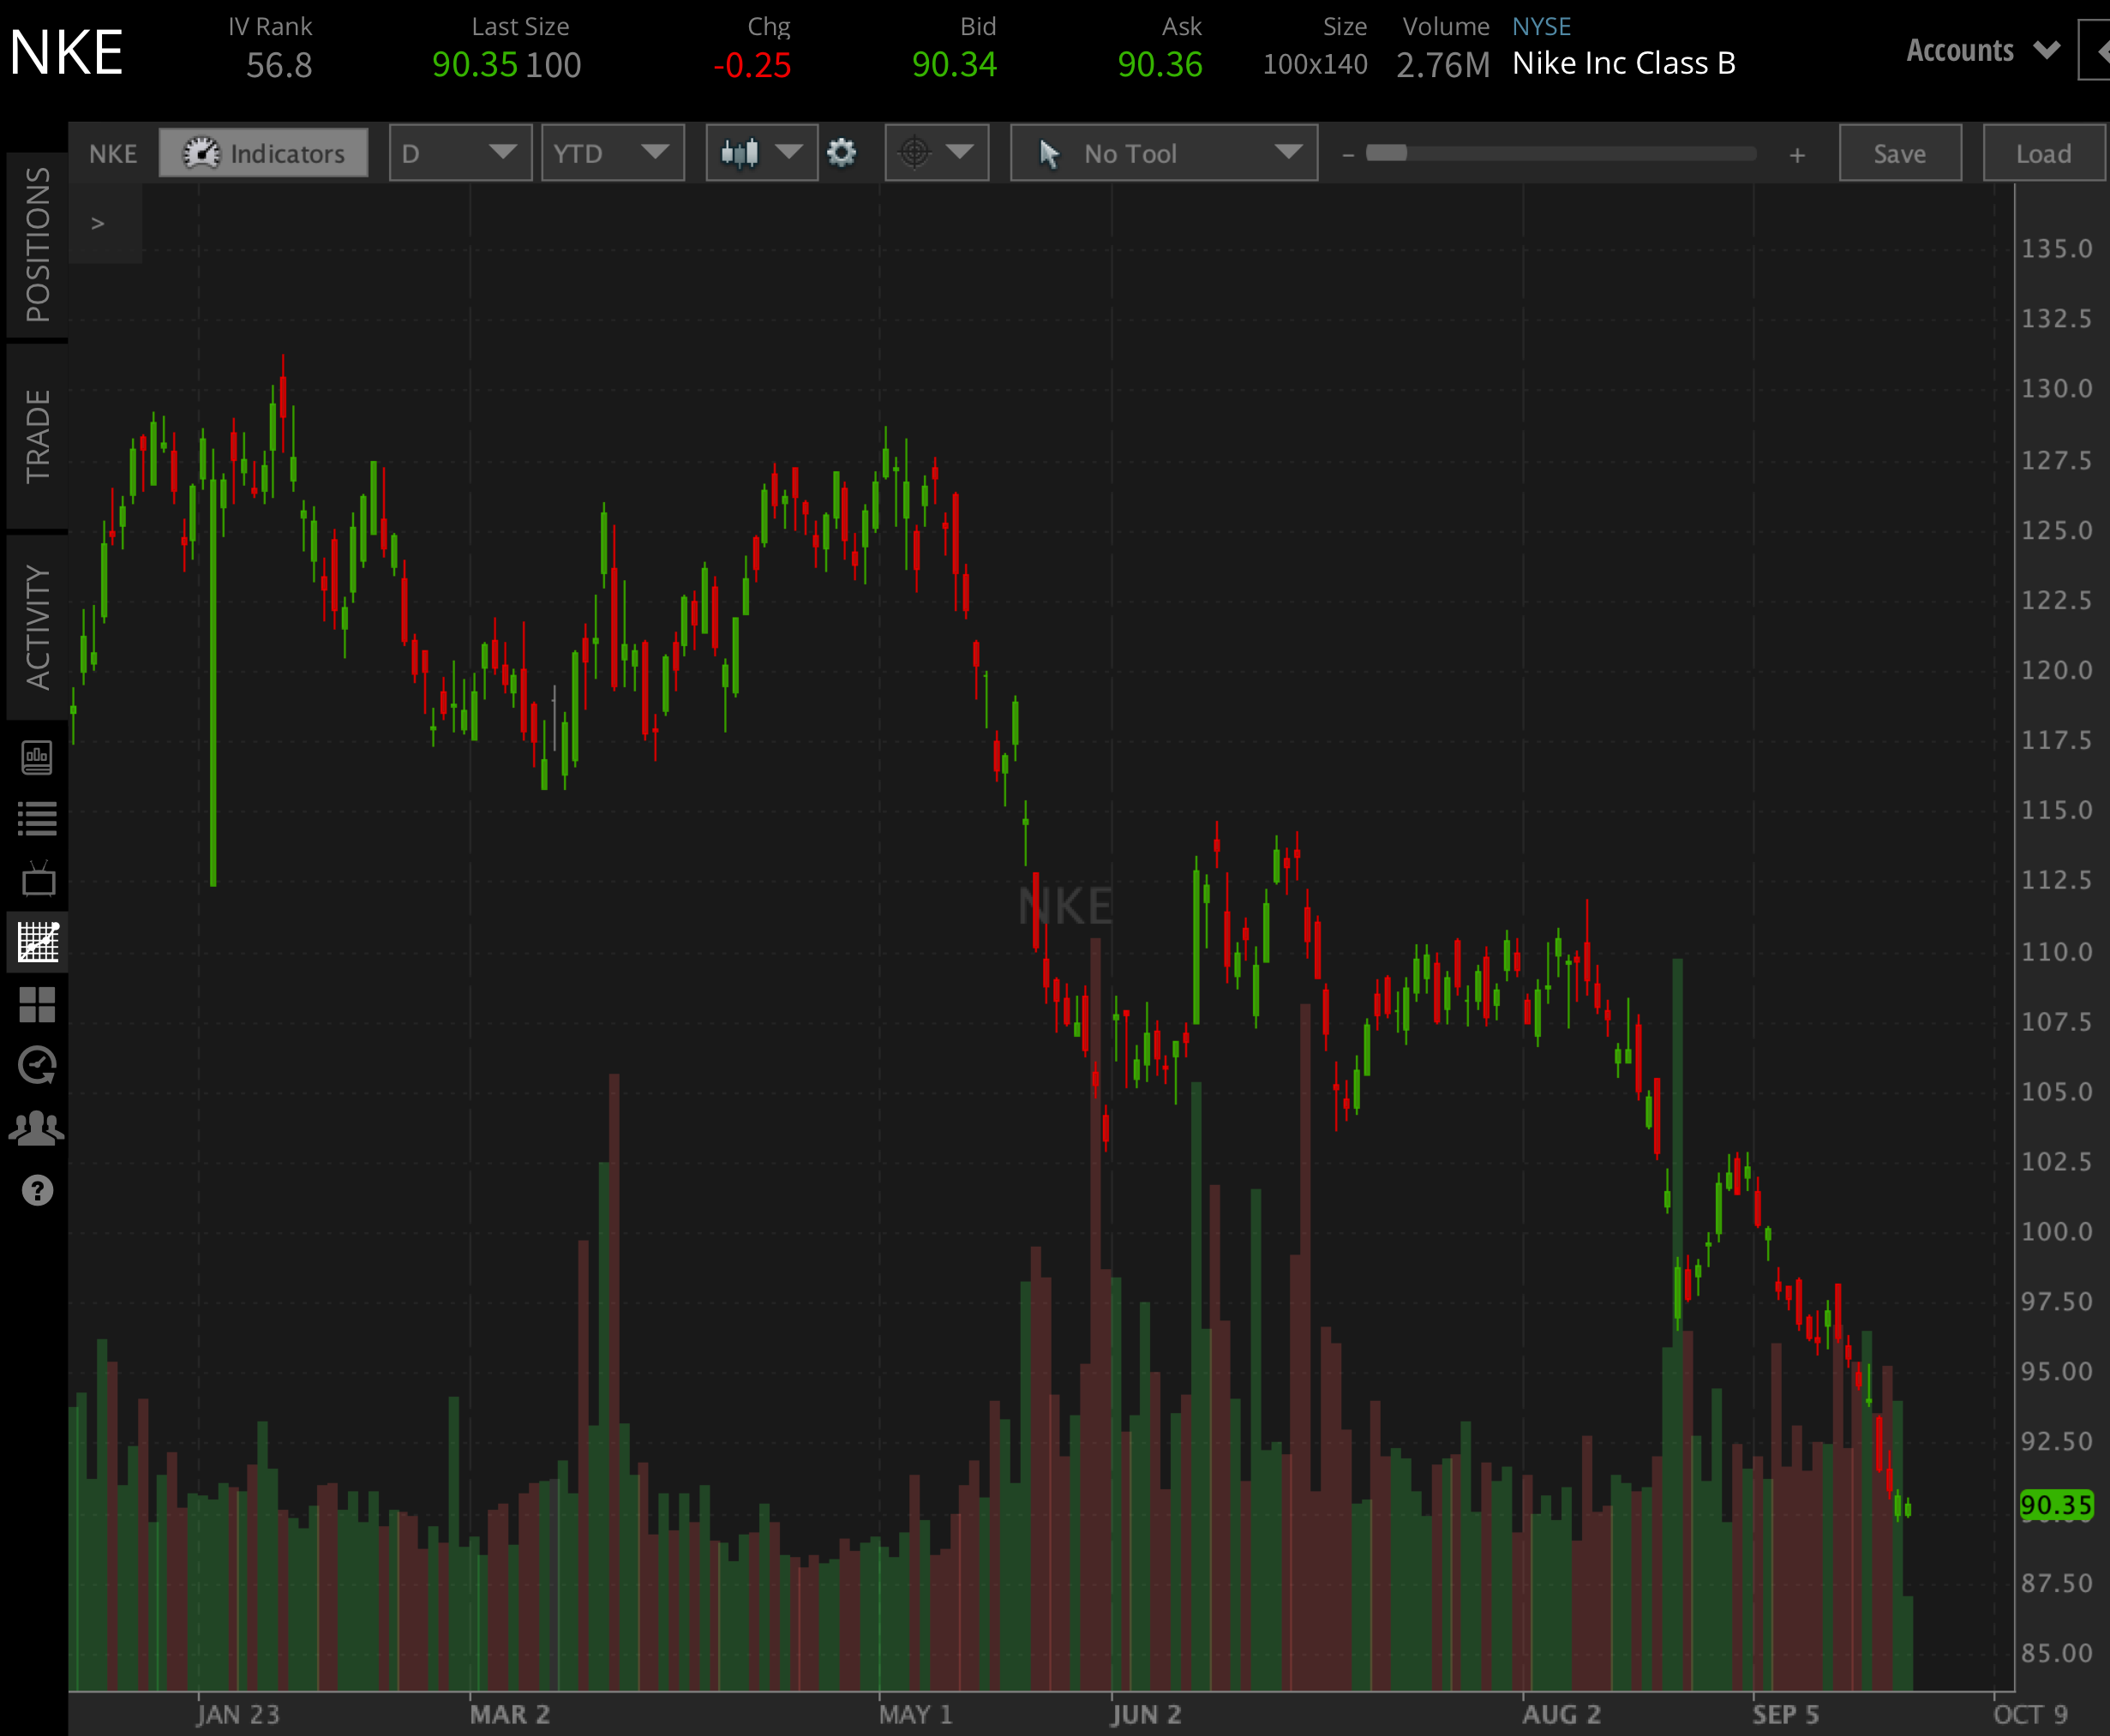Open the community sidebar icon
The width and height of the screenshot is (2110, 1736).
[38, 1128]
